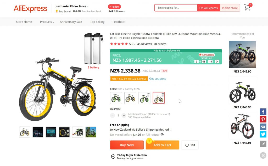Increase quantity with plus button
The width and height of the screenshot is (268, 166).
124,115
